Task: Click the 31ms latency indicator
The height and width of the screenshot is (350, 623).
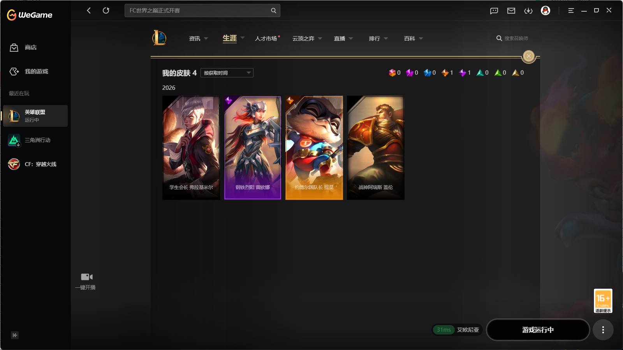Action: 443,330
